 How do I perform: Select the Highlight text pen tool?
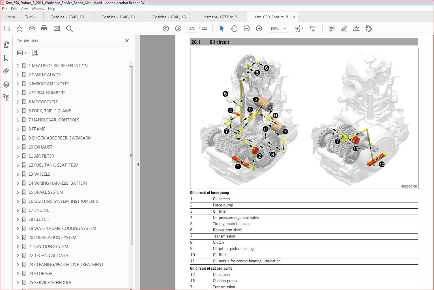pos(344,29)
